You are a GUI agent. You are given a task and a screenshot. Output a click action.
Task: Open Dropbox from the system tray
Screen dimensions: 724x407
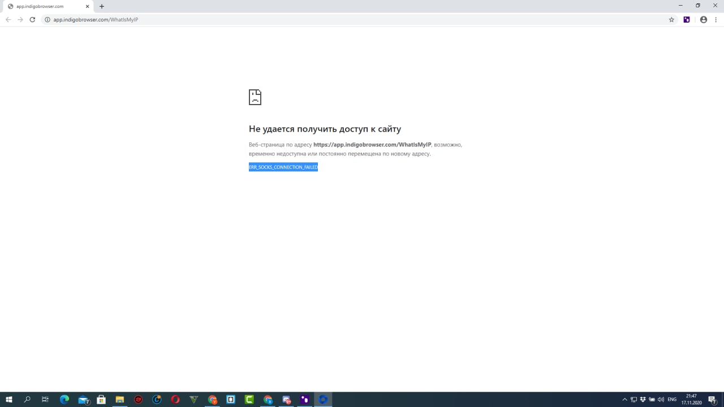(643, 400)
